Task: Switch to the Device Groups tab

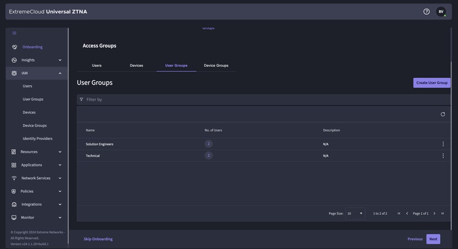Action: [x=216, y=66]
